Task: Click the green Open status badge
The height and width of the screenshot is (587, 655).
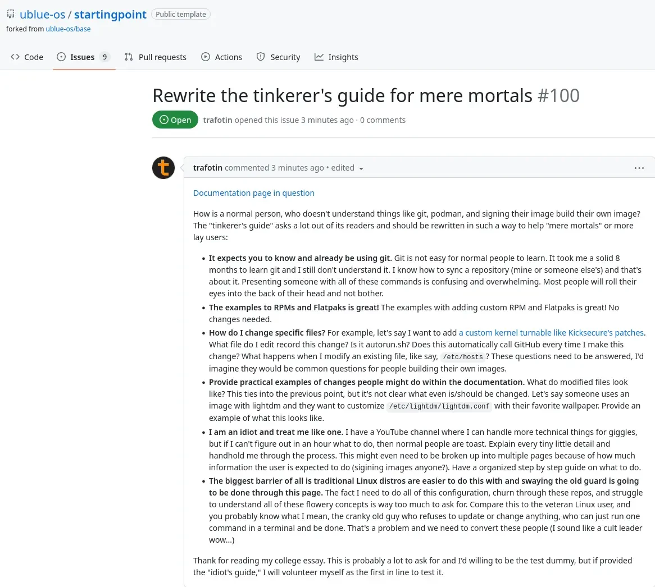Action: (175, 120)
